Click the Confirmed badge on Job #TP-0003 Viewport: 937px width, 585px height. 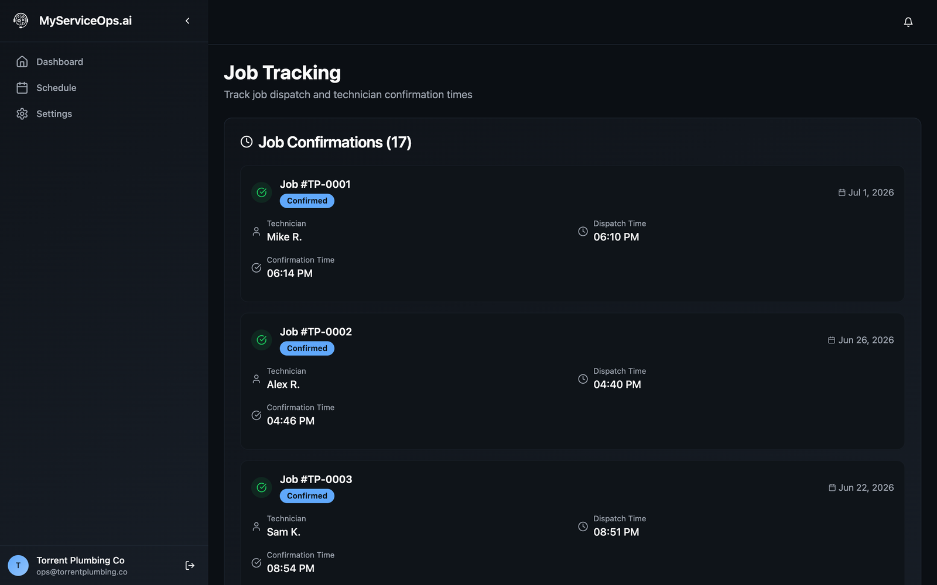[x=307, y=495]
